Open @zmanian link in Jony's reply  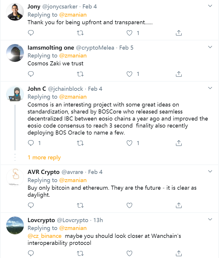(x=73, y=15)
